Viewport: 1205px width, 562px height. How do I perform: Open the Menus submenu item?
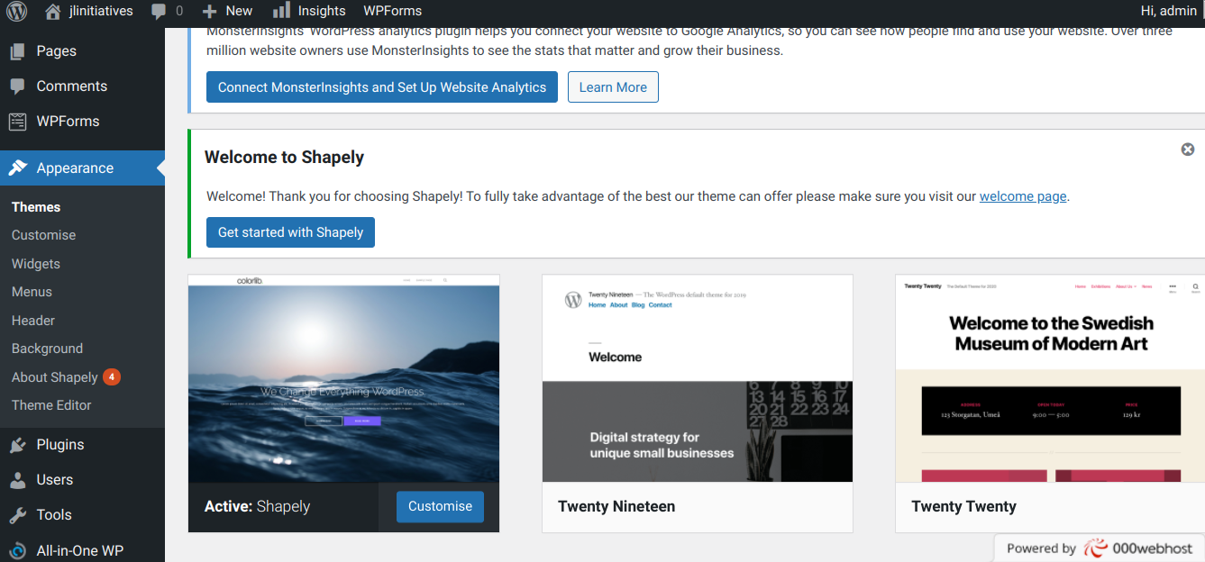point(32,292)
